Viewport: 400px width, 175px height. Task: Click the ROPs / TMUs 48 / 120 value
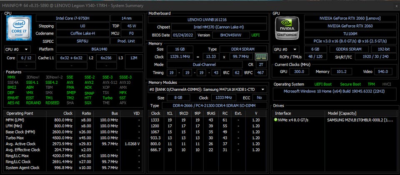(315, 57)
